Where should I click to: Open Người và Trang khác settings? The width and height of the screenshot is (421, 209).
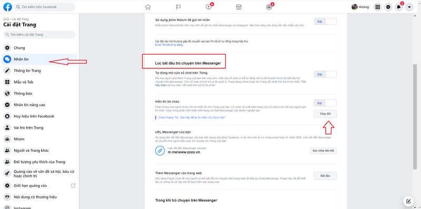(39, 150)
